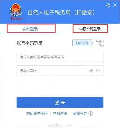120x133 pixels.
Task: Open the virtual keyboard icon
Action: 91,70
